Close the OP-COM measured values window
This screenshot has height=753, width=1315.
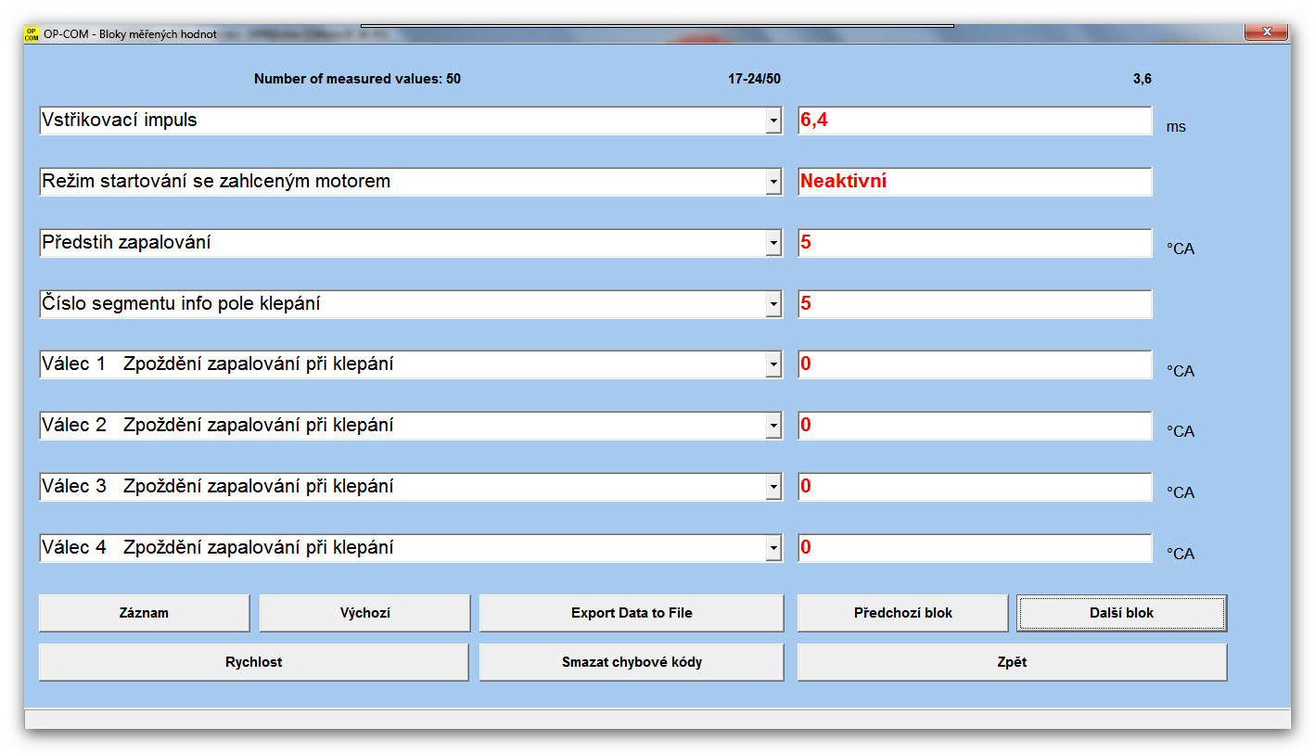(1266, 32)
